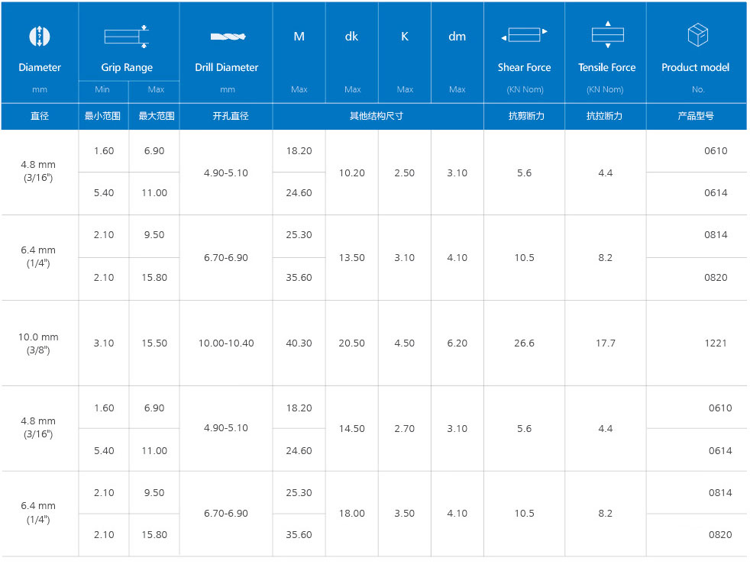Click the Tensile Force icon
Viewport: 750px width, 564px height.
[607, 35]
